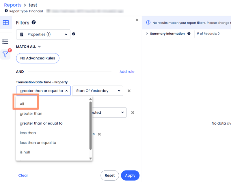
Task: Click help icon beside Filters heading
Action: tap(34, 22)
